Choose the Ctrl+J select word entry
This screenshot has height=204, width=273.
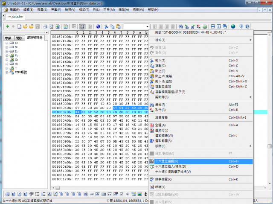(201, 136)
